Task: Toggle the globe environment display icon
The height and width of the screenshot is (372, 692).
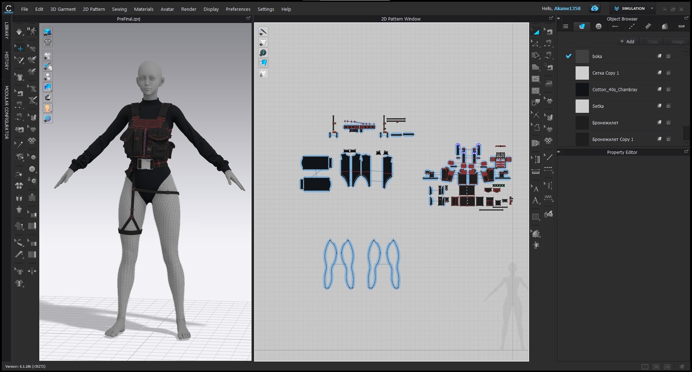Action: coord(48,118)
